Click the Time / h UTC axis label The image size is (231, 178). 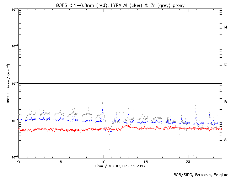[120, 166]
